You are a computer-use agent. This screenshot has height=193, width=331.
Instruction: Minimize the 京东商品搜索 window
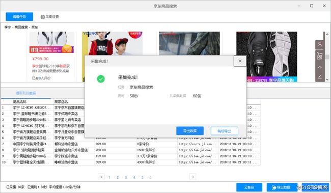(299, 6)
